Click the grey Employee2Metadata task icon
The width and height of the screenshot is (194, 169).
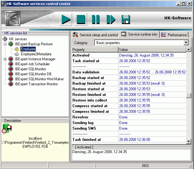17,54
